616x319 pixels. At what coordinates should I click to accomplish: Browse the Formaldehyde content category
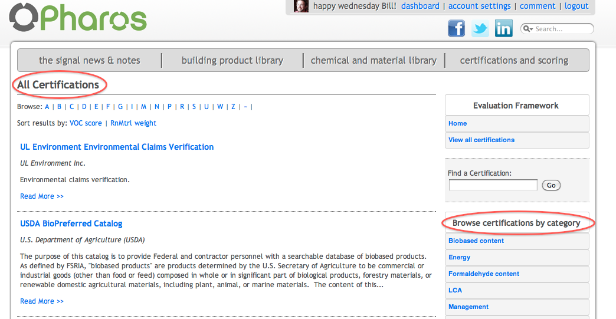(484, 274)
